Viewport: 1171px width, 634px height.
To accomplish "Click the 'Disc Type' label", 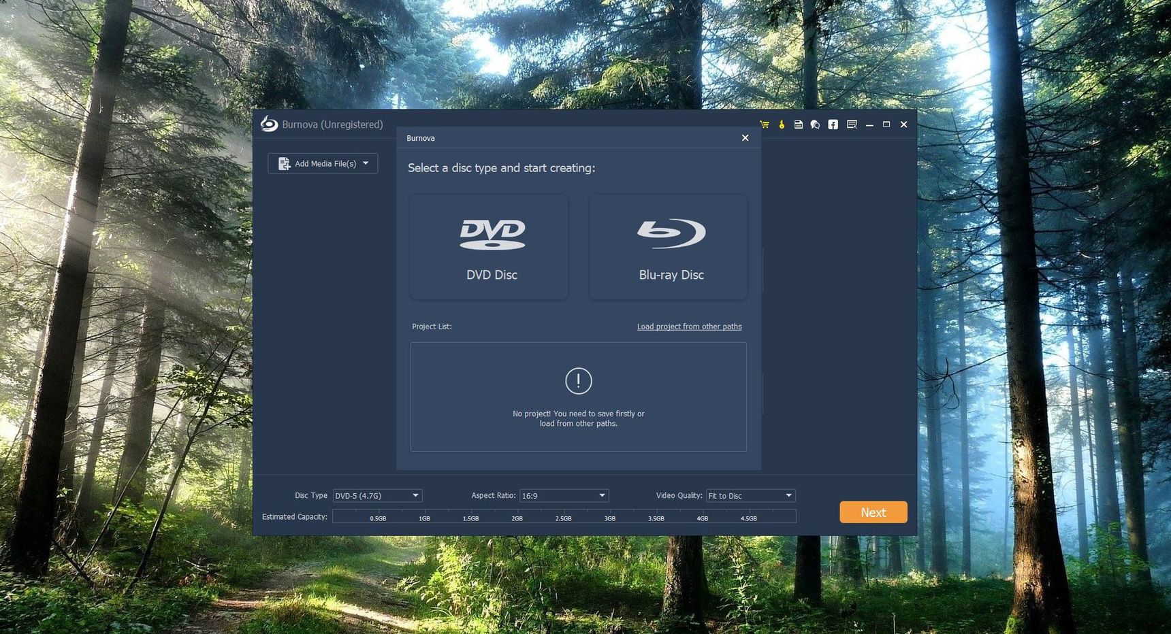I will (311, 496).
